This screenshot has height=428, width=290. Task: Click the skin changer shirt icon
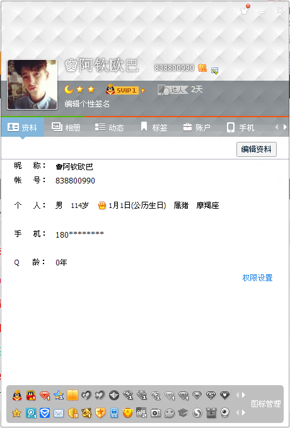click(245, 10)
